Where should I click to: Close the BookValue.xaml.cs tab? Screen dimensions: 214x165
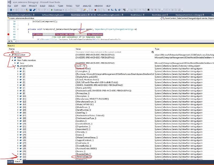(95, 15)
